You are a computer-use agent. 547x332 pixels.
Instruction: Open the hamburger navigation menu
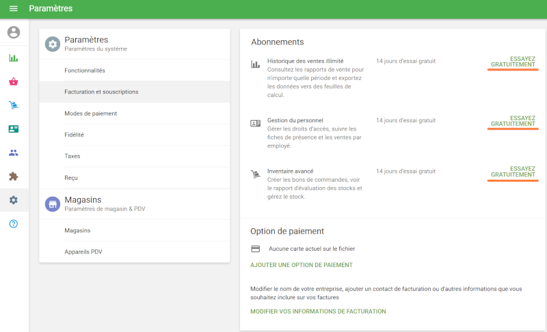pyautogui.click(x=13, y=9)
